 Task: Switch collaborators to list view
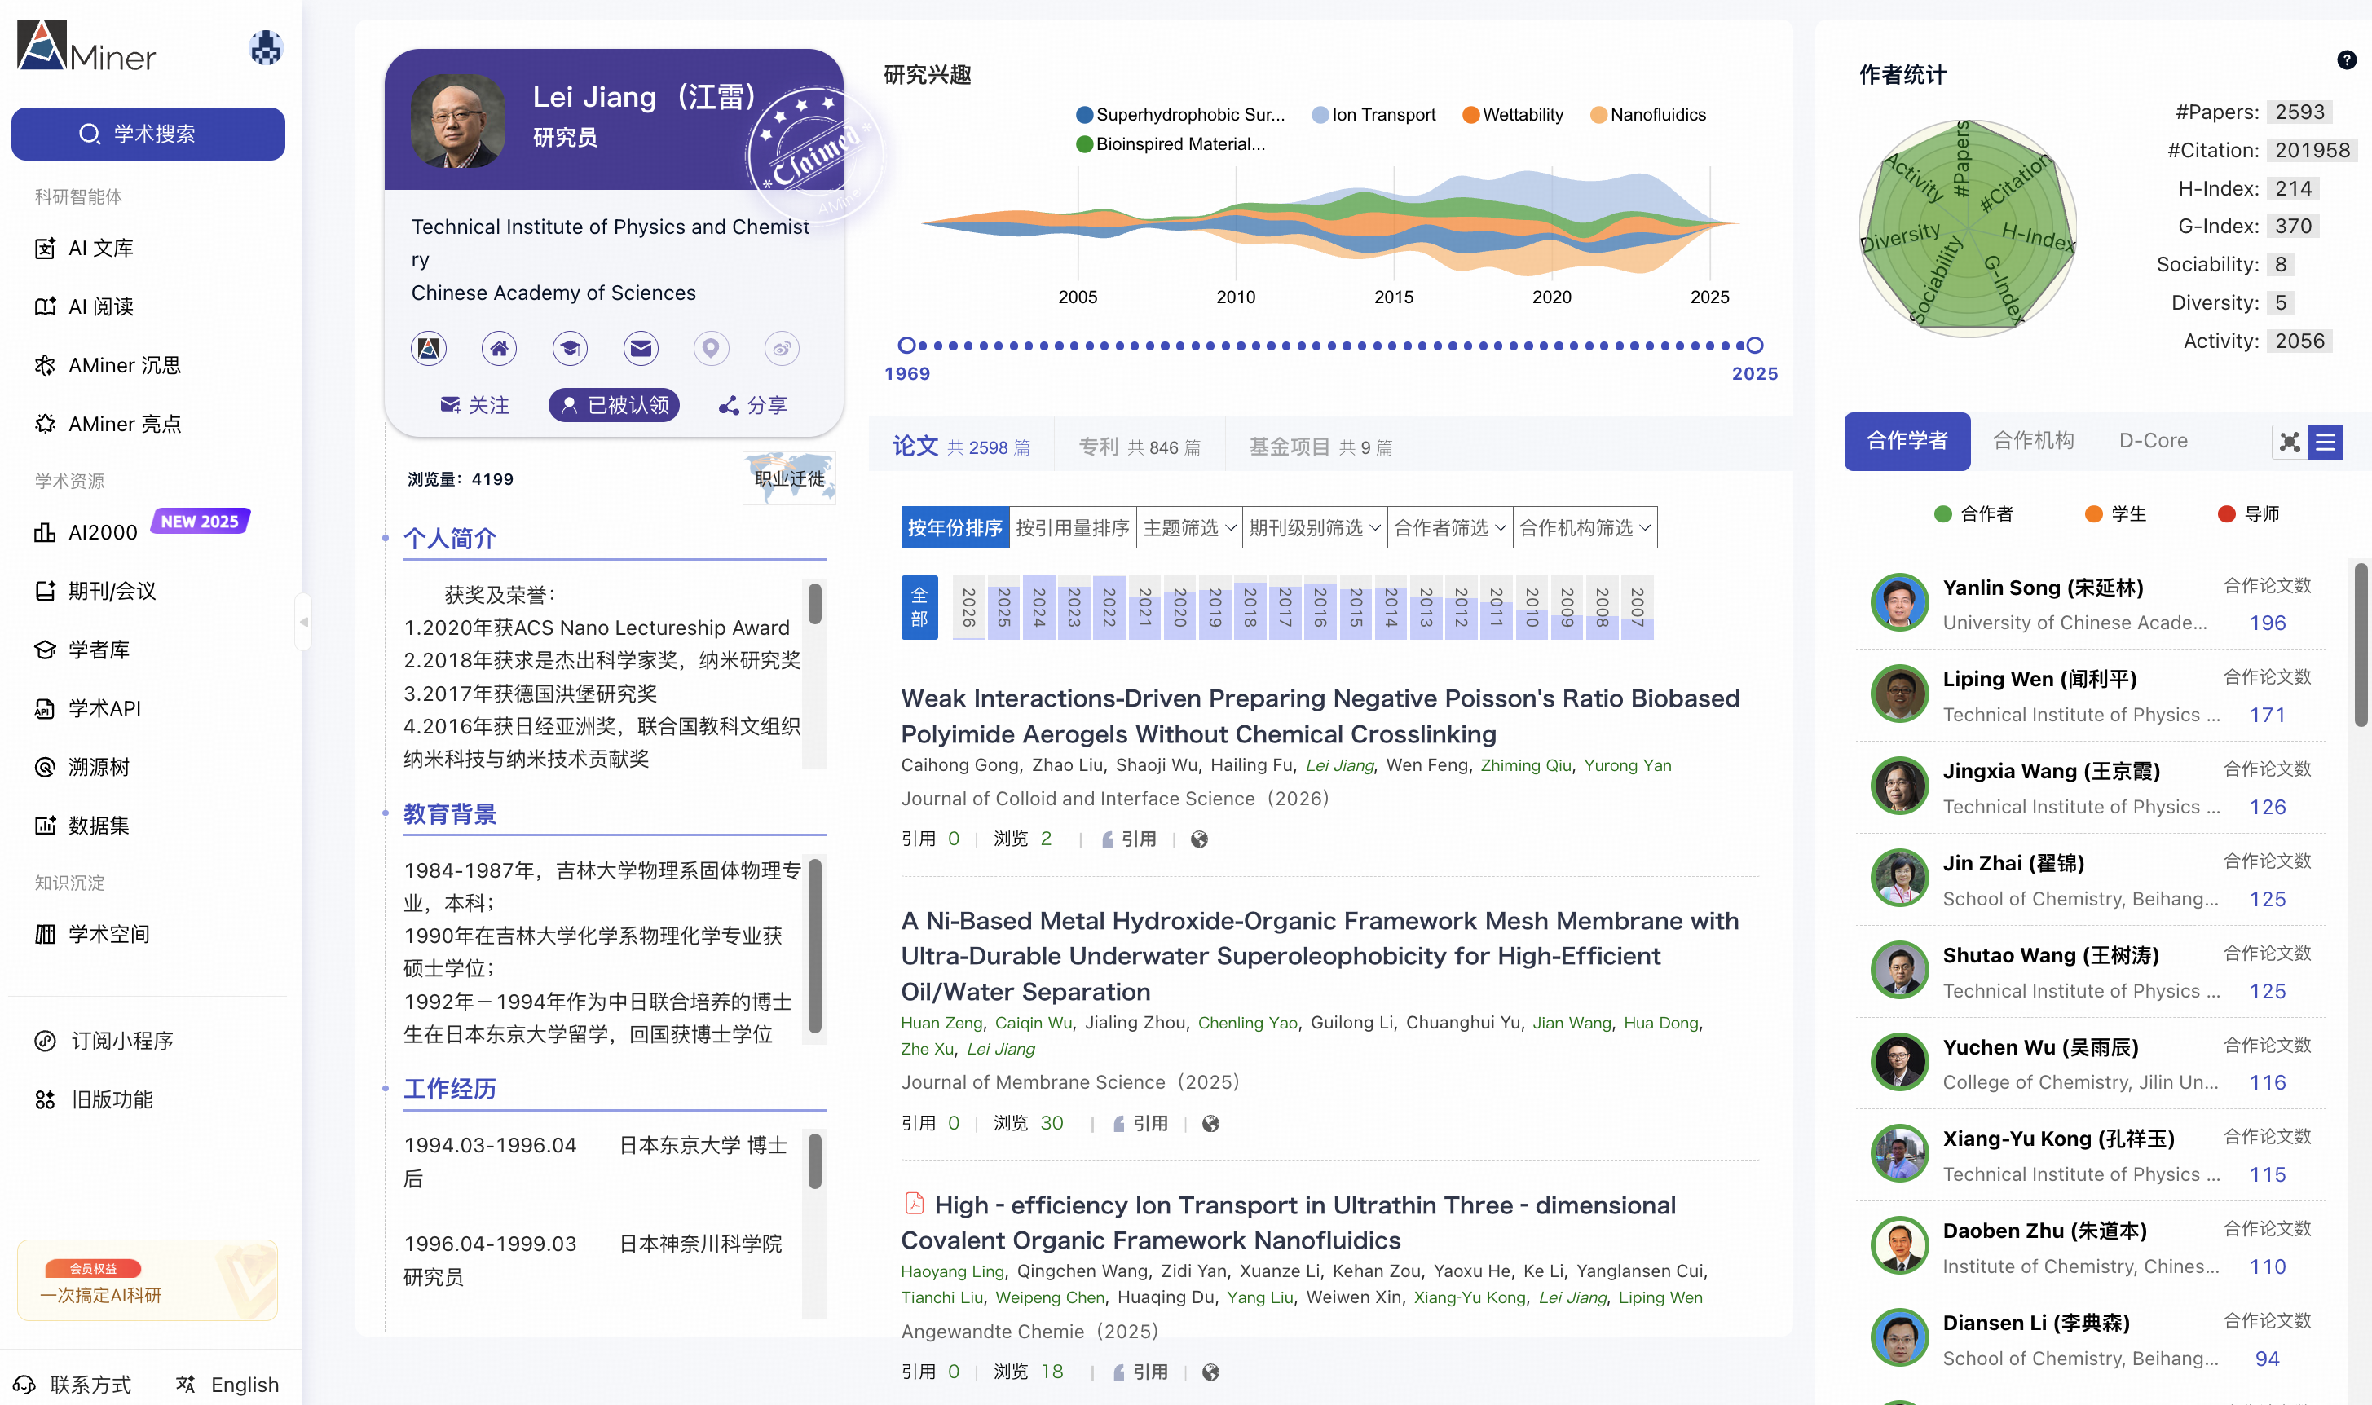(x=2325, y=443)
